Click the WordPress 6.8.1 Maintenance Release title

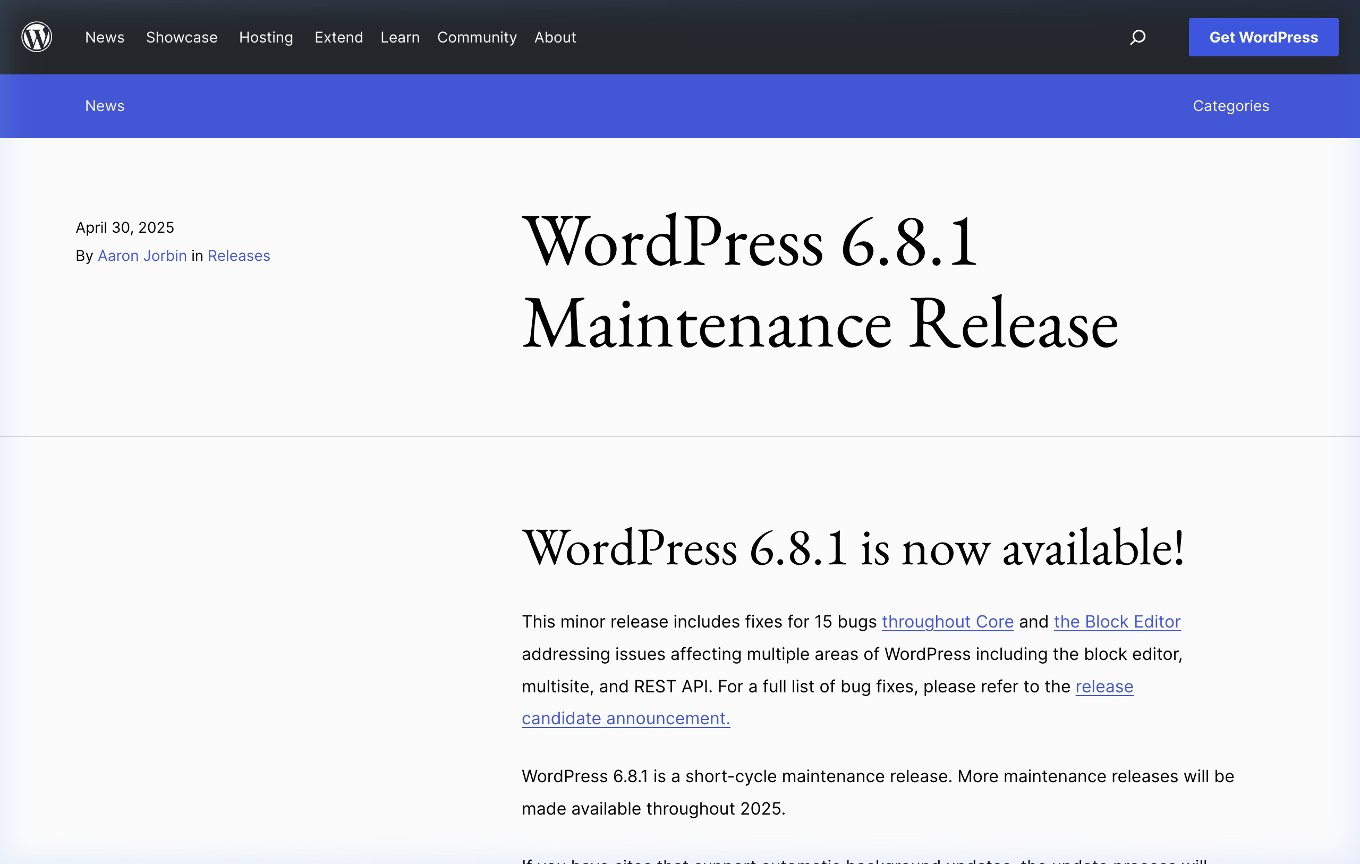click(x=819, y=283)
